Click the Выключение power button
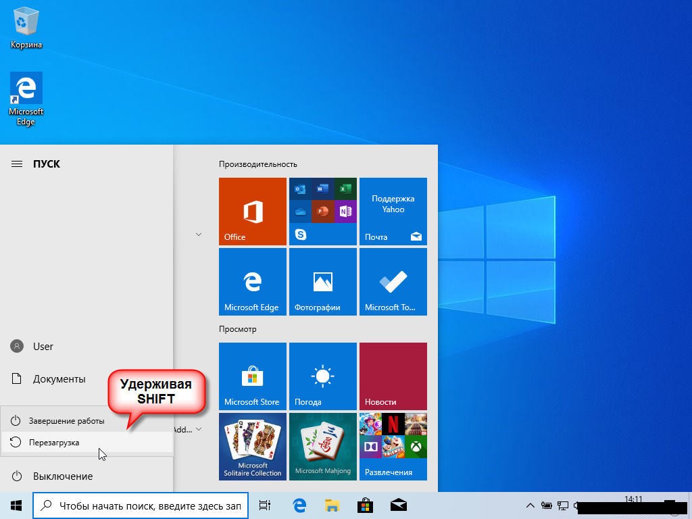This screenshot has width=692, height=519. coord(86,476)
